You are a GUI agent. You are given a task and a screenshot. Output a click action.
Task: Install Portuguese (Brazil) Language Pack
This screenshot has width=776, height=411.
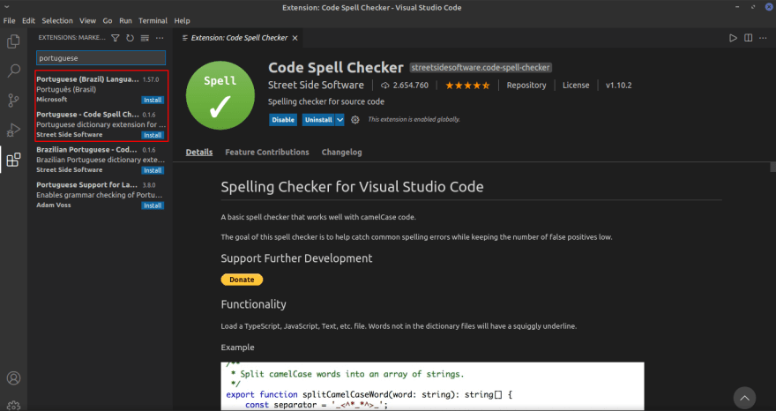pyautogui.click(x=153, y=100)
